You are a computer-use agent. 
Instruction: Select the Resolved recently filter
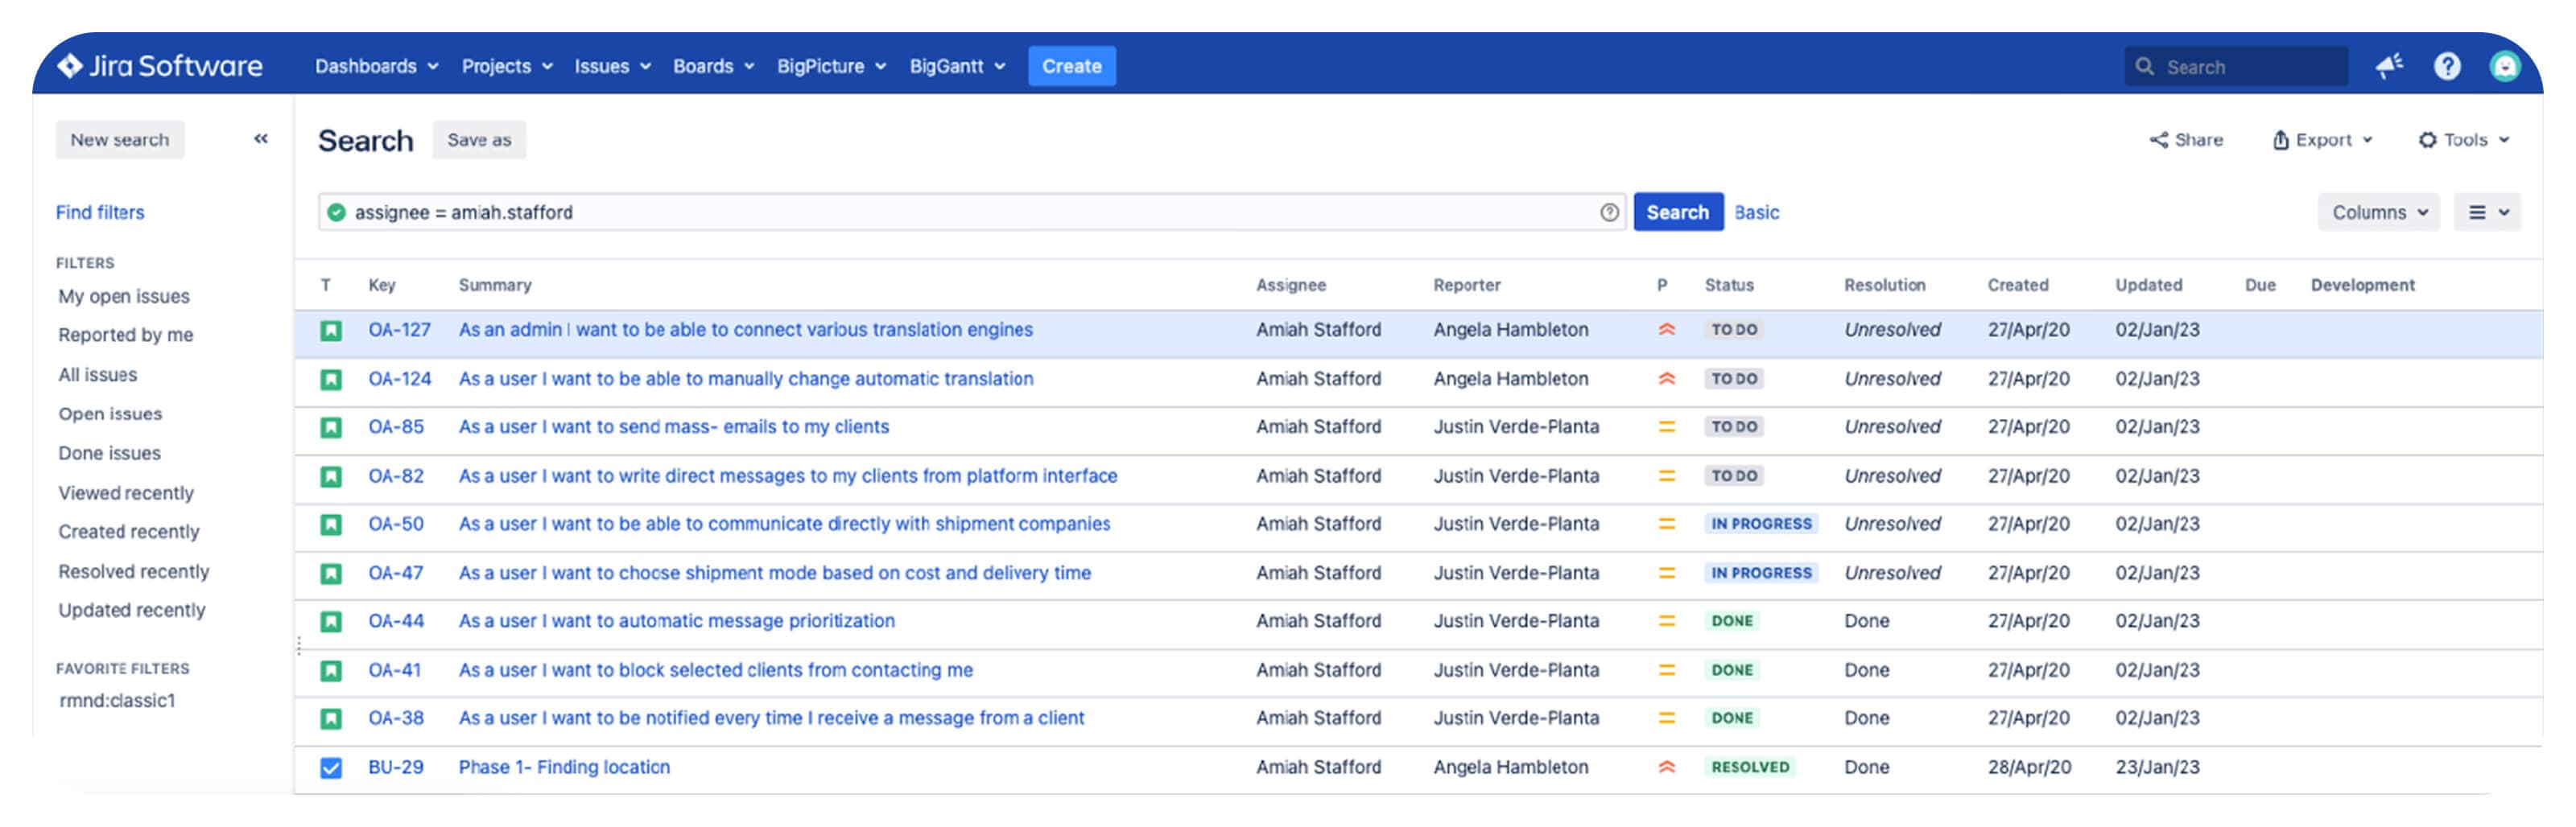tap(134, 571)
